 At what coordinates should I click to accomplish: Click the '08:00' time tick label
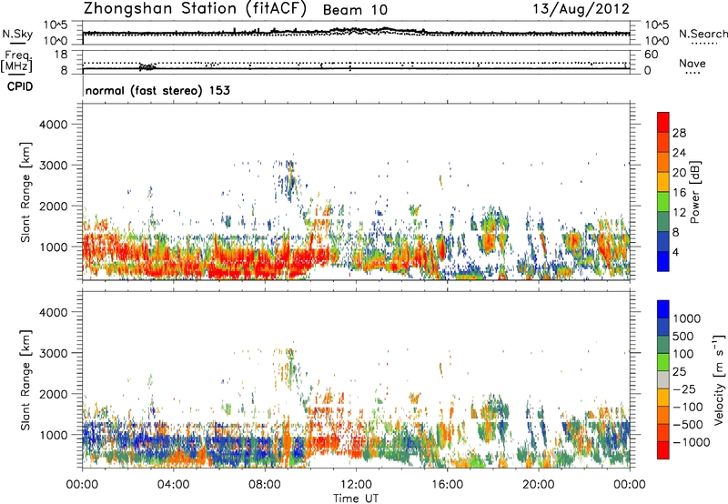coord(265,485)
